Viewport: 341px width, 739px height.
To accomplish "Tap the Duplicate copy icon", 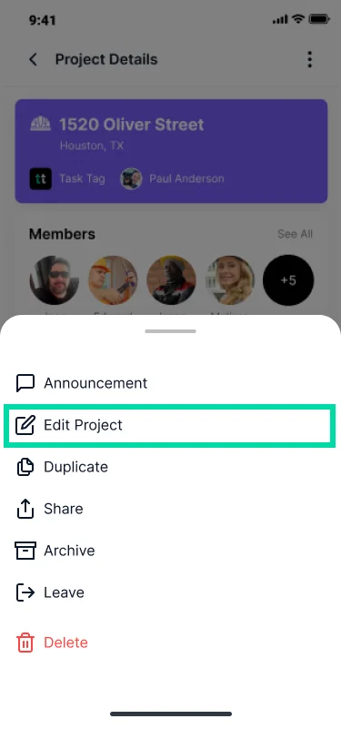I will (25, 467).
